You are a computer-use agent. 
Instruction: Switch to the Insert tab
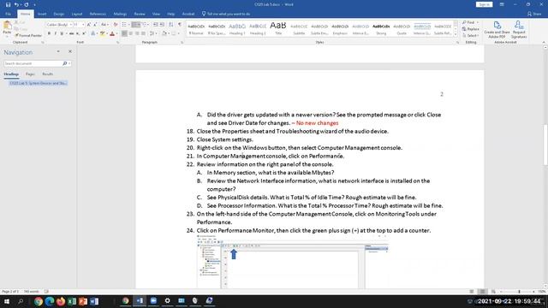coord(42,14)
